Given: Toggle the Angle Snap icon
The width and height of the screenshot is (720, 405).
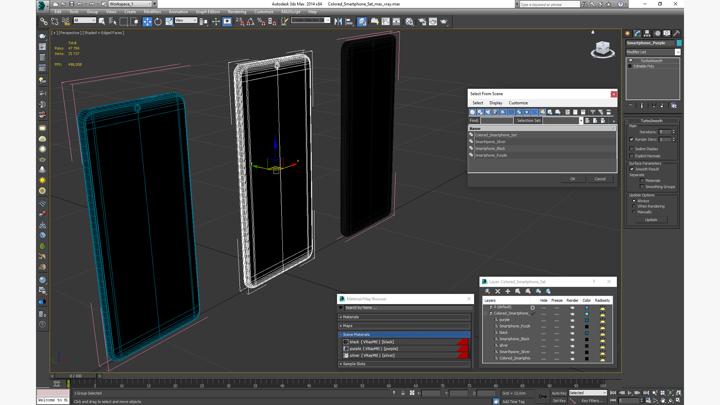Looking at the screenshot, I should tap(250, 21).
